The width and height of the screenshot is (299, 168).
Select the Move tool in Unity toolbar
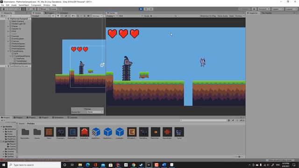click(x=8, y=9)
